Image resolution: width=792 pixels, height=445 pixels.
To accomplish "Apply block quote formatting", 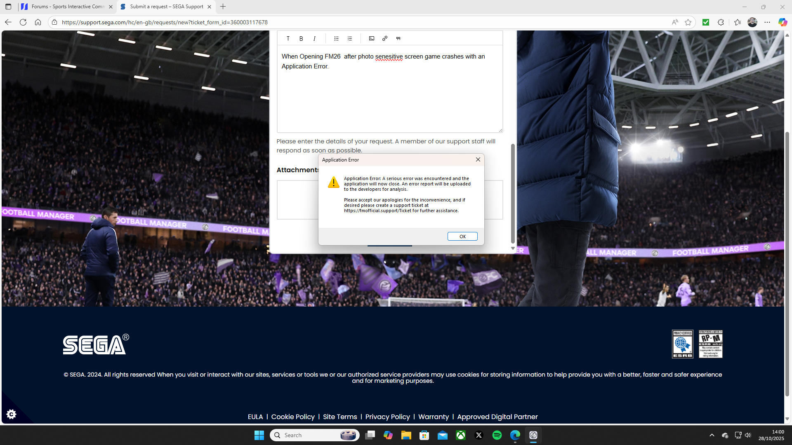I will 398,38.
